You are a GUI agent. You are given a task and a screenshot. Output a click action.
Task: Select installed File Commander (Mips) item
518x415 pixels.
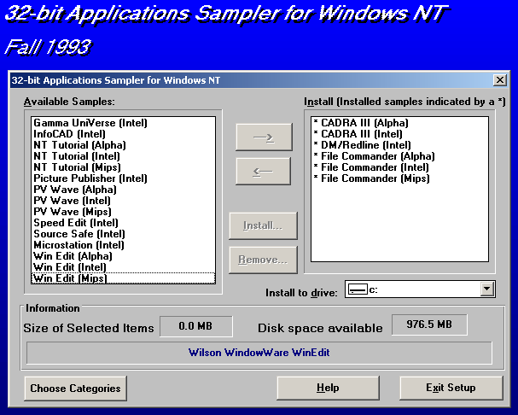[399, 178]
